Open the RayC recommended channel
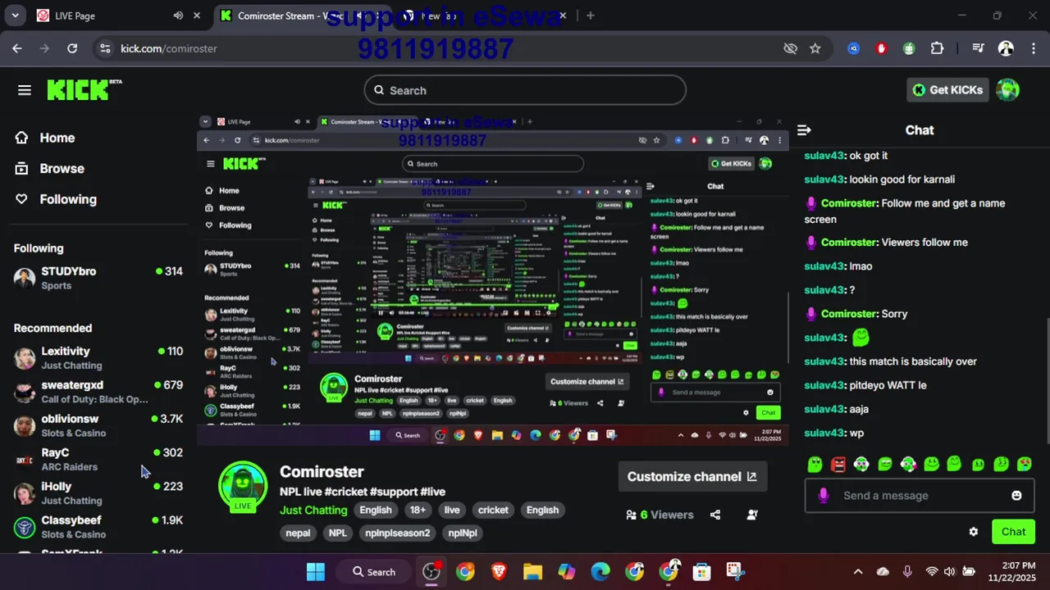 pos(98,459)
